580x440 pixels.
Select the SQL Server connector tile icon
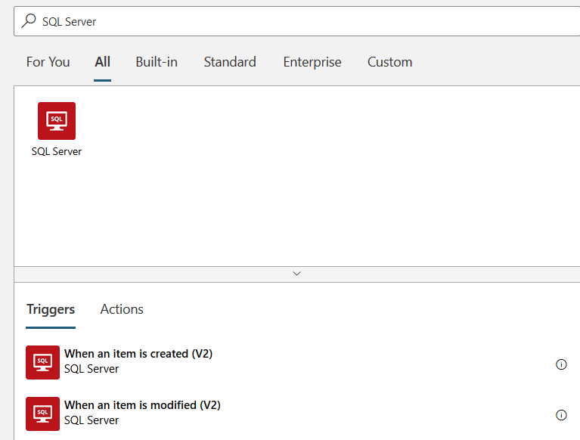[x=57, y=121]
